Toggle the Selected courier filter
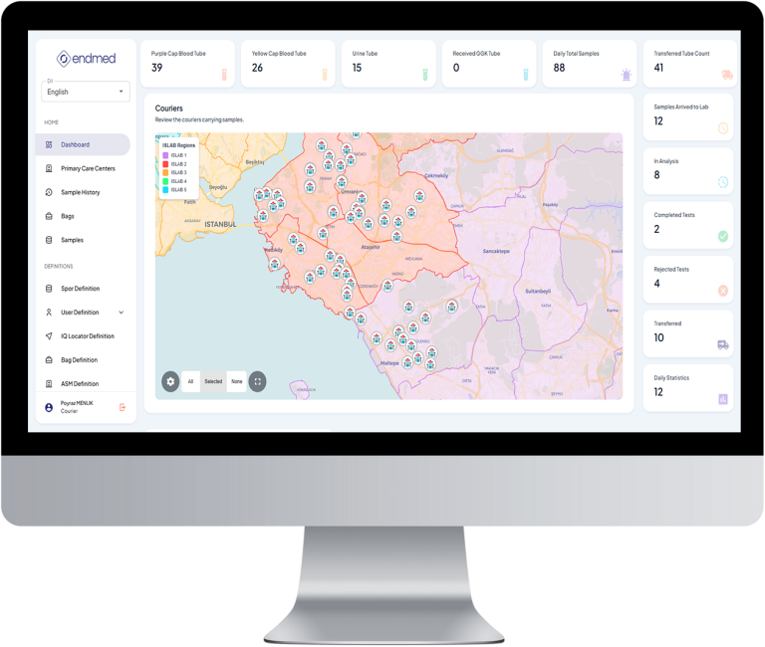 [213, 381]
